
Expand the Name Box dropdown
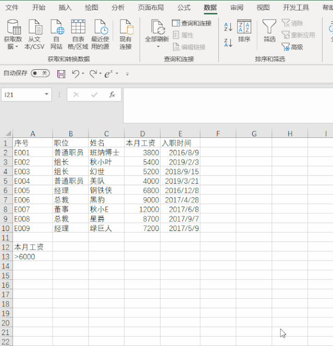(46, 94)
